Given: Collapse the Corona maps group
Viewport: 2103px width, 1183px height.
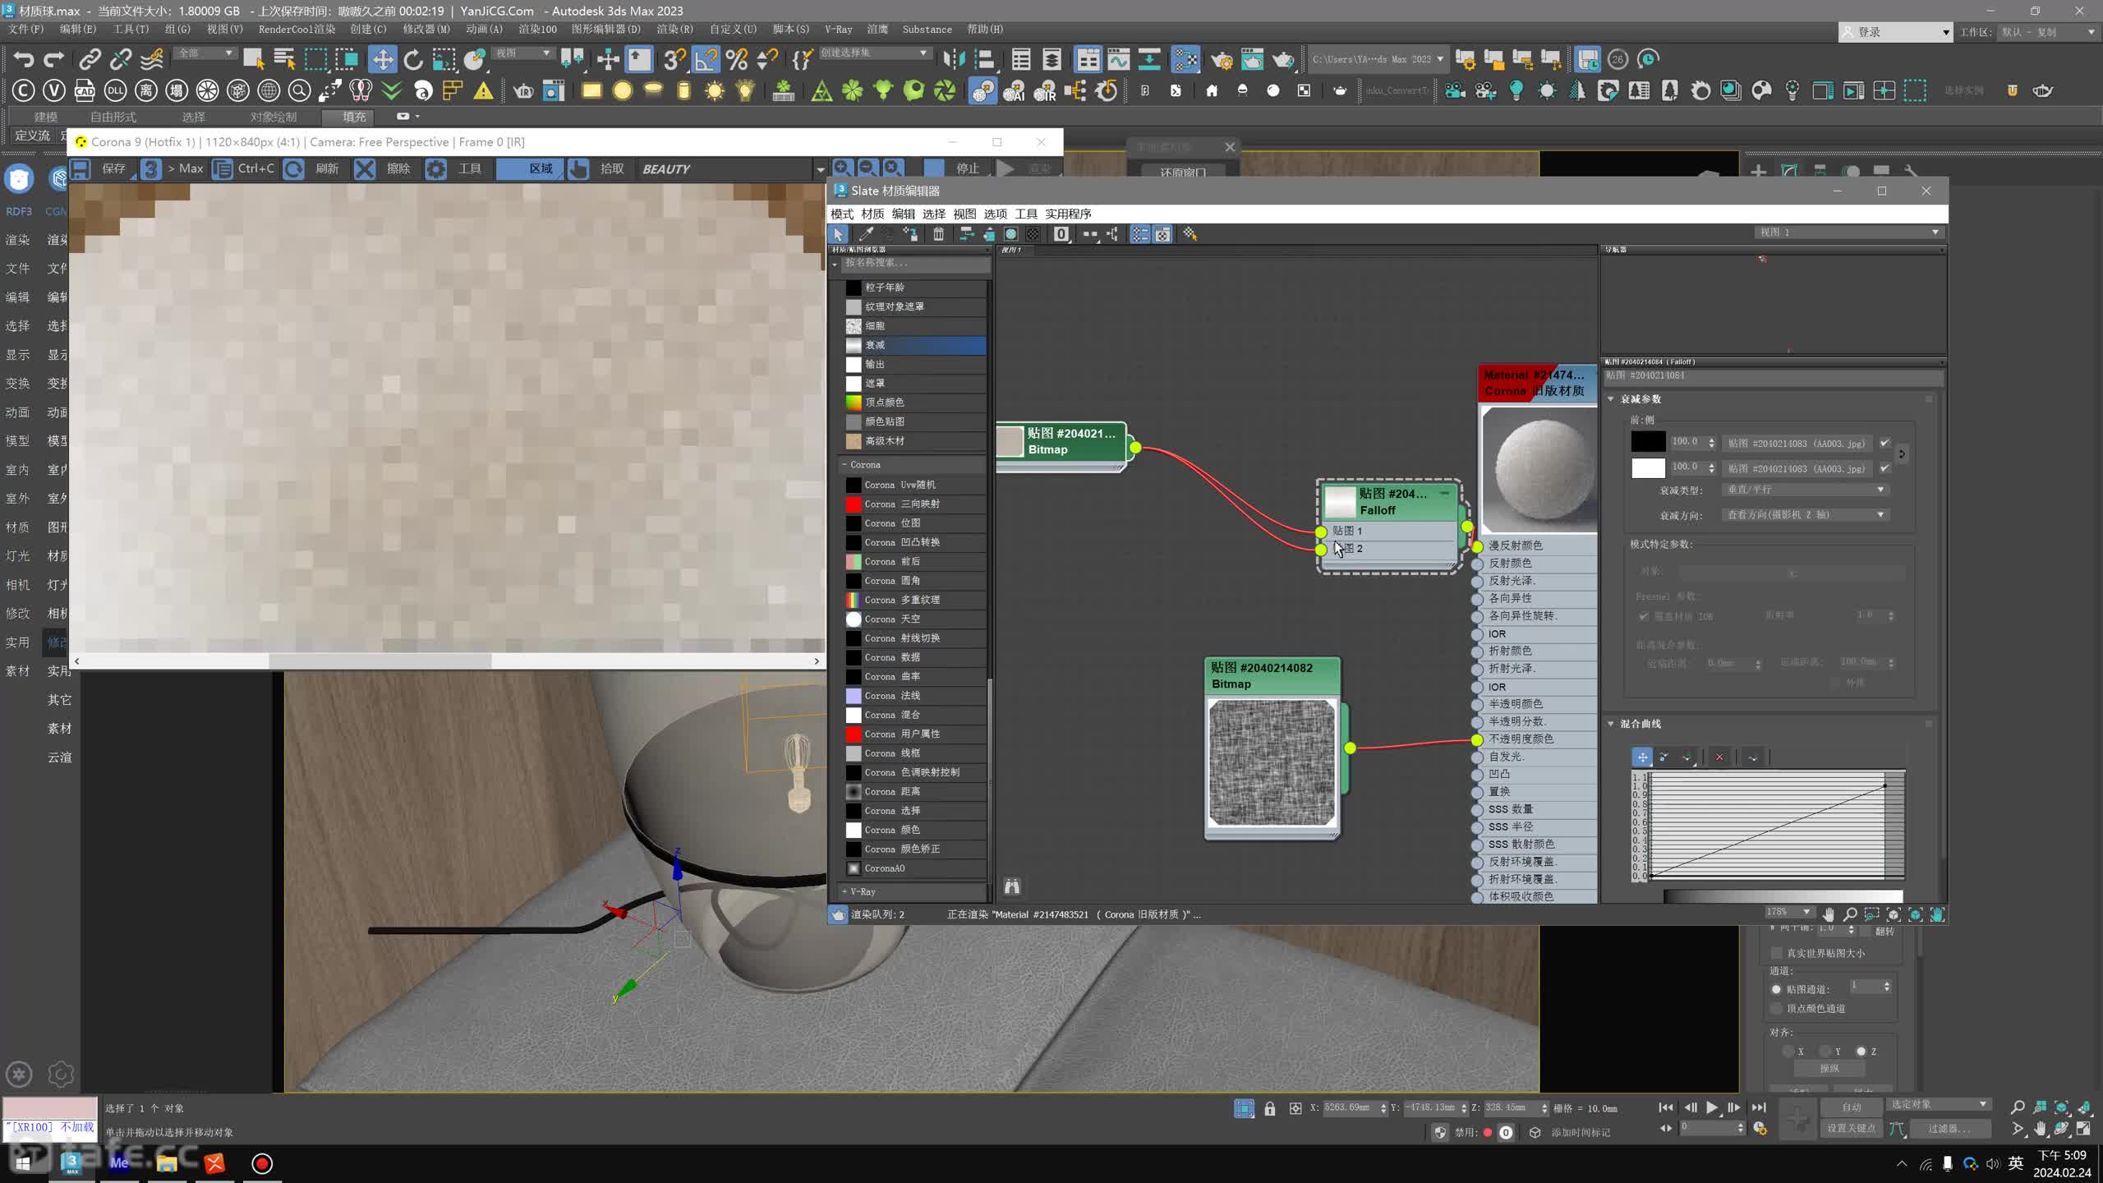Looking at the screenshot, I should (x=844, y=465).
